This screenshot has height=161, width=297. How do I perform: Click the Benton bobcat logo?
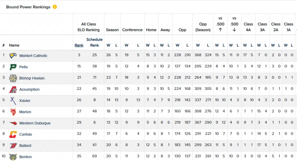point(13,157)
